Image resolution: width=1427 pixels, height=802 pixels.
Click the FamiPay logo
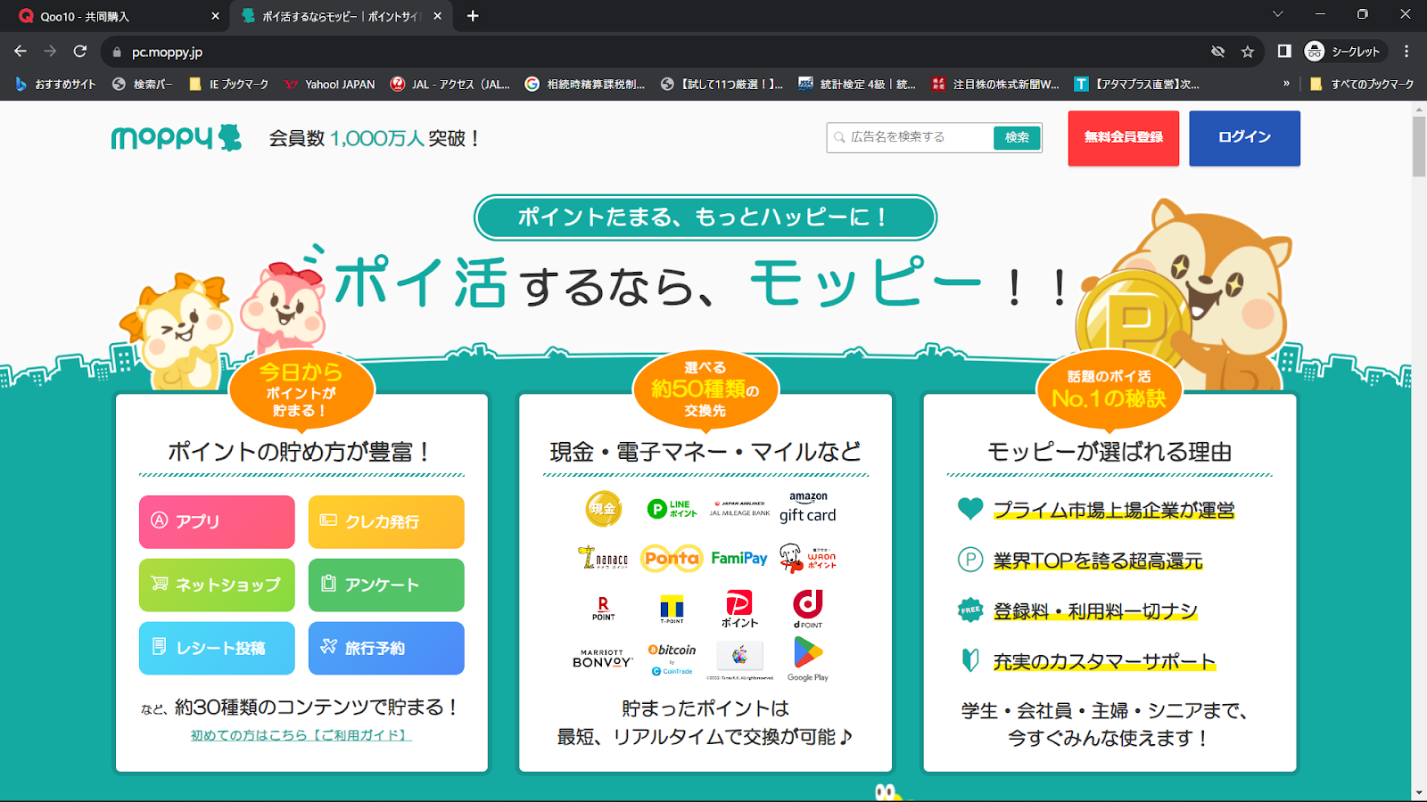[x=739, y=559]
